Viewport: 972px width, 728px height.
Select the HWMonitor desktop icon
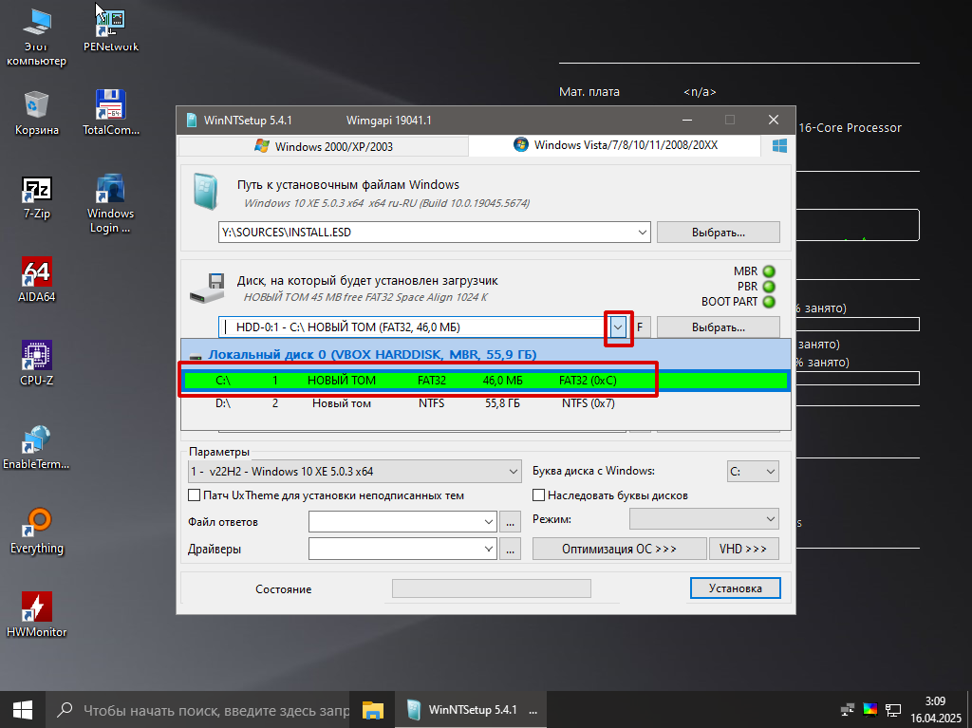pyautogui.click(x=37, y=614)
